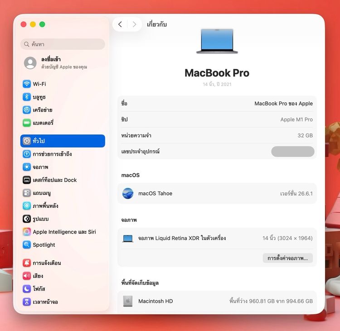Click the MacBook Pro laptop image
Viewport: 340px width, 331px height.
217,41
